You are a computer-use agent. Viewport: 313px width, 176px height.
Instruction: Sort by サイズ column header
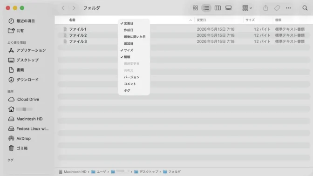coord(250,20)
